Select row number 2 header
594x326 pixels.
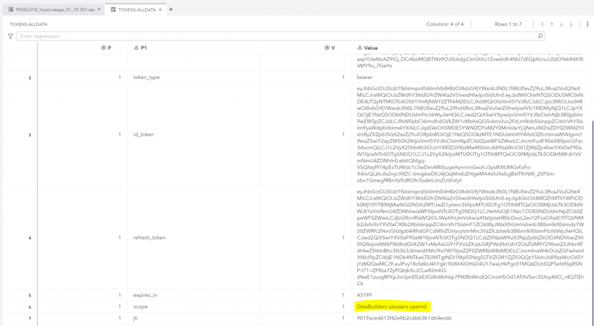coord(23,77)
